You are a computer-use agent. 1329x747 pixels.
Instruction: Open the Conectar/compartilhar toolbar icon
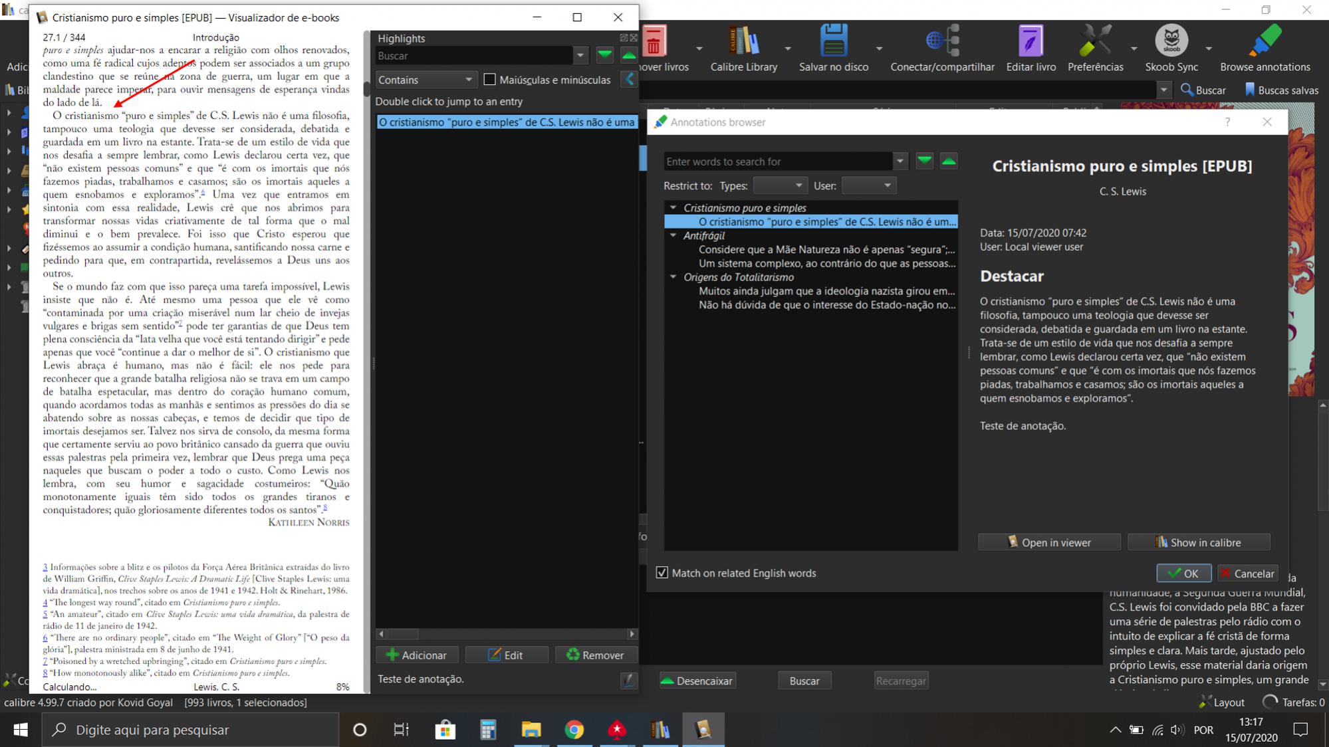[942, 41]
